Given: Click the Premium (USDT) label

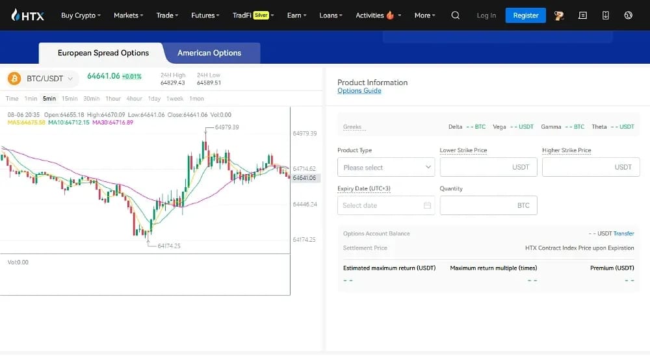Looking at the screenshot, I should pyautogui.click(x=612, y=268).
